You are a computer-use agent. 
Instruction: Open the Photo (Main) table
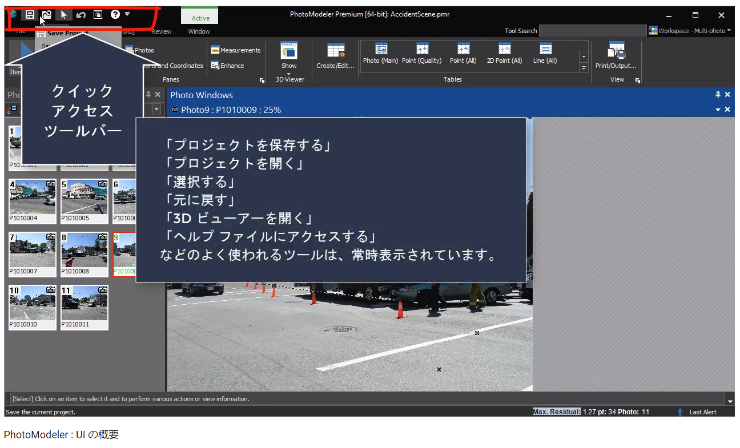[x=380, y=54]
